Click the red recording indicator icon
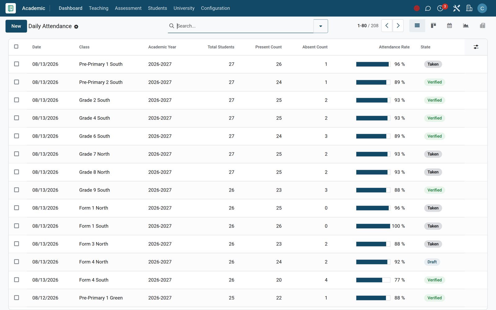The width and height of the screenshot is (496, 310). pos(417,8)
